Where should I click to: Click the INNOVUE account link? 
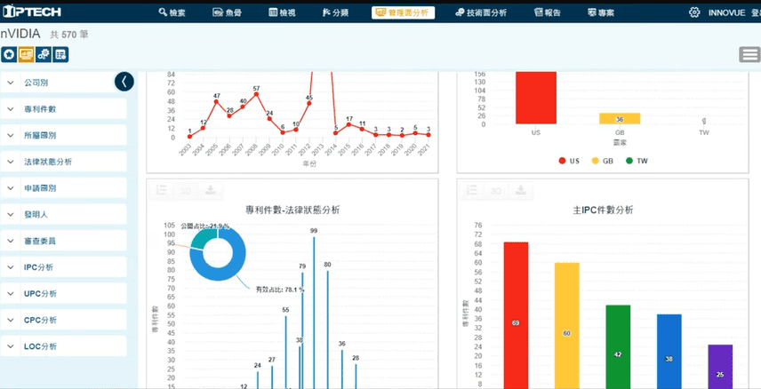[726, 13]
